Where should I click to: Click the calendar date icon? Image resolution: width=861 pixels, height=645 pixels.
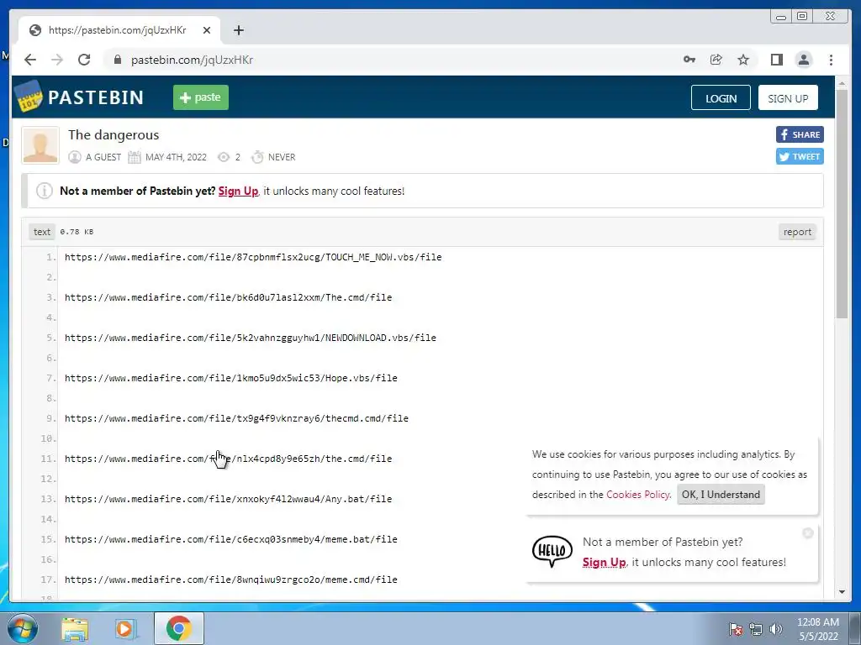pos(135,157)
